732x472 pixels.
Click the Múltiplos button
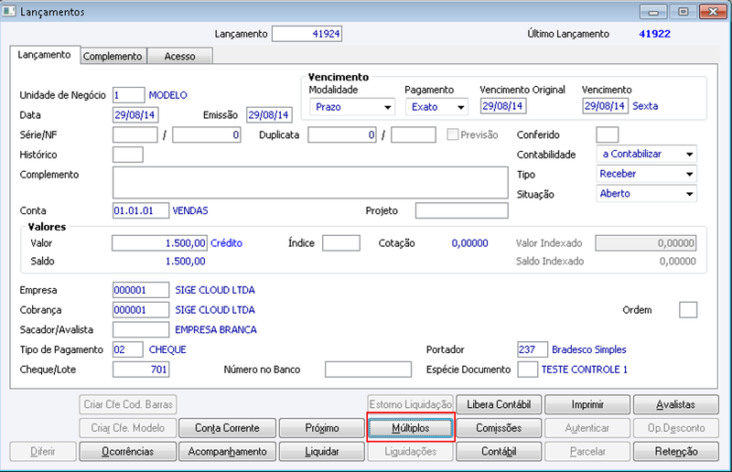point(411,428)
